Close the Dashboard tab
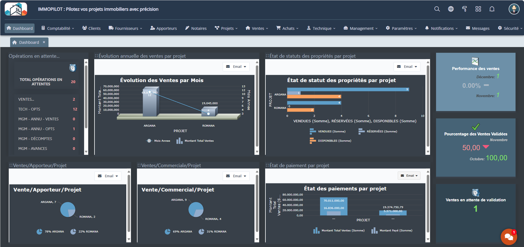This screenshot has width=524, height=247. click(x=44, y=42)
